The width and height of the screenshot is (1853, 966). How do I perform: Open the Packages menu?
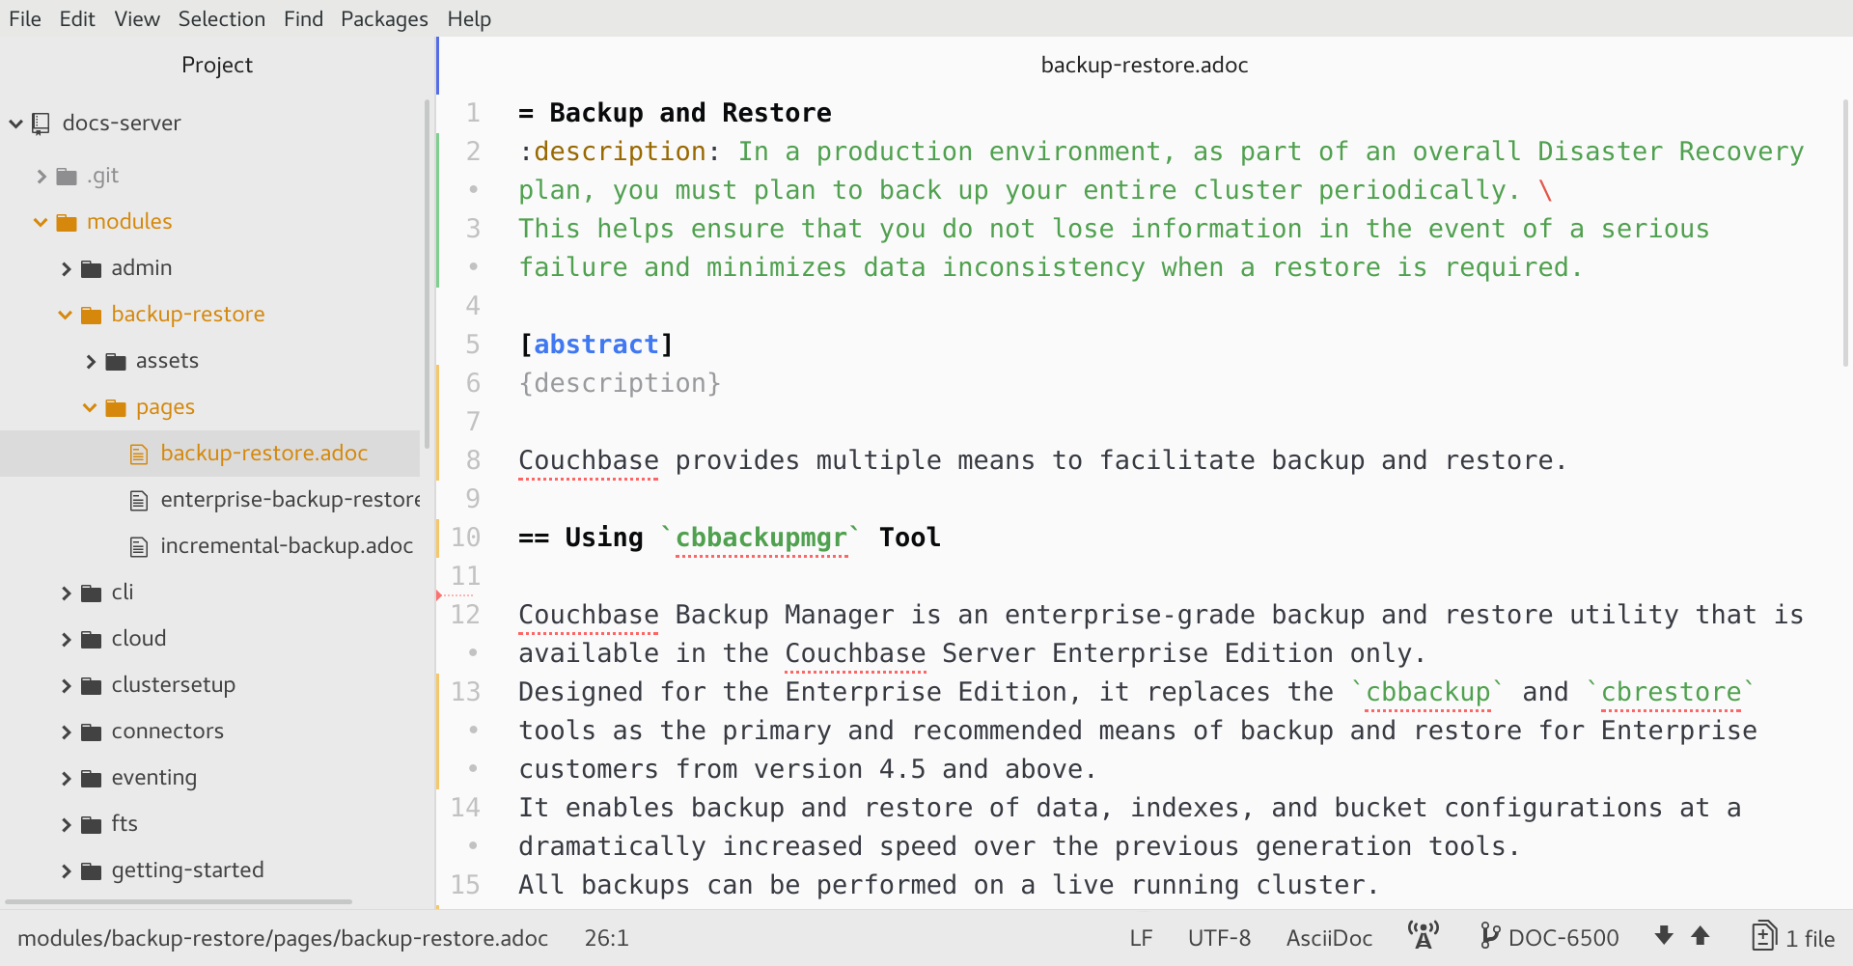point(383,19)
